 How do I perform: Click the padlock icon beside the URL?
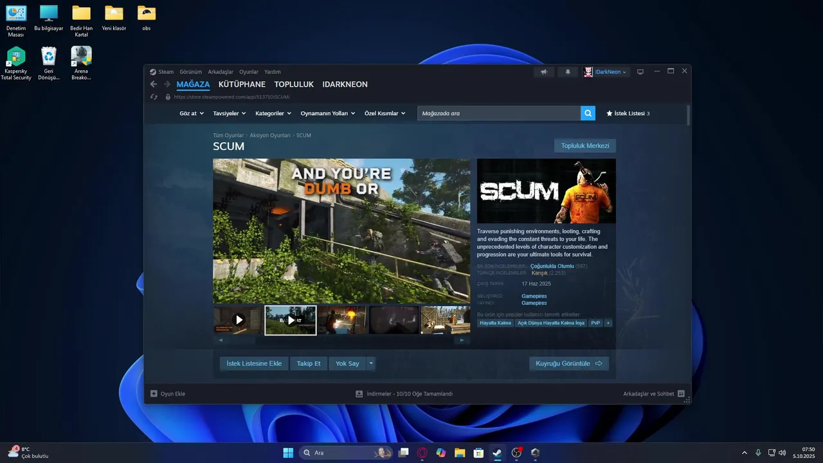168,97
